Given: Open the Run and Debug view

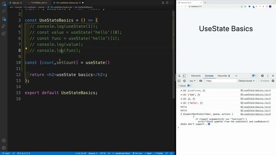Looking at the screenshot, I should click(4, 26).
